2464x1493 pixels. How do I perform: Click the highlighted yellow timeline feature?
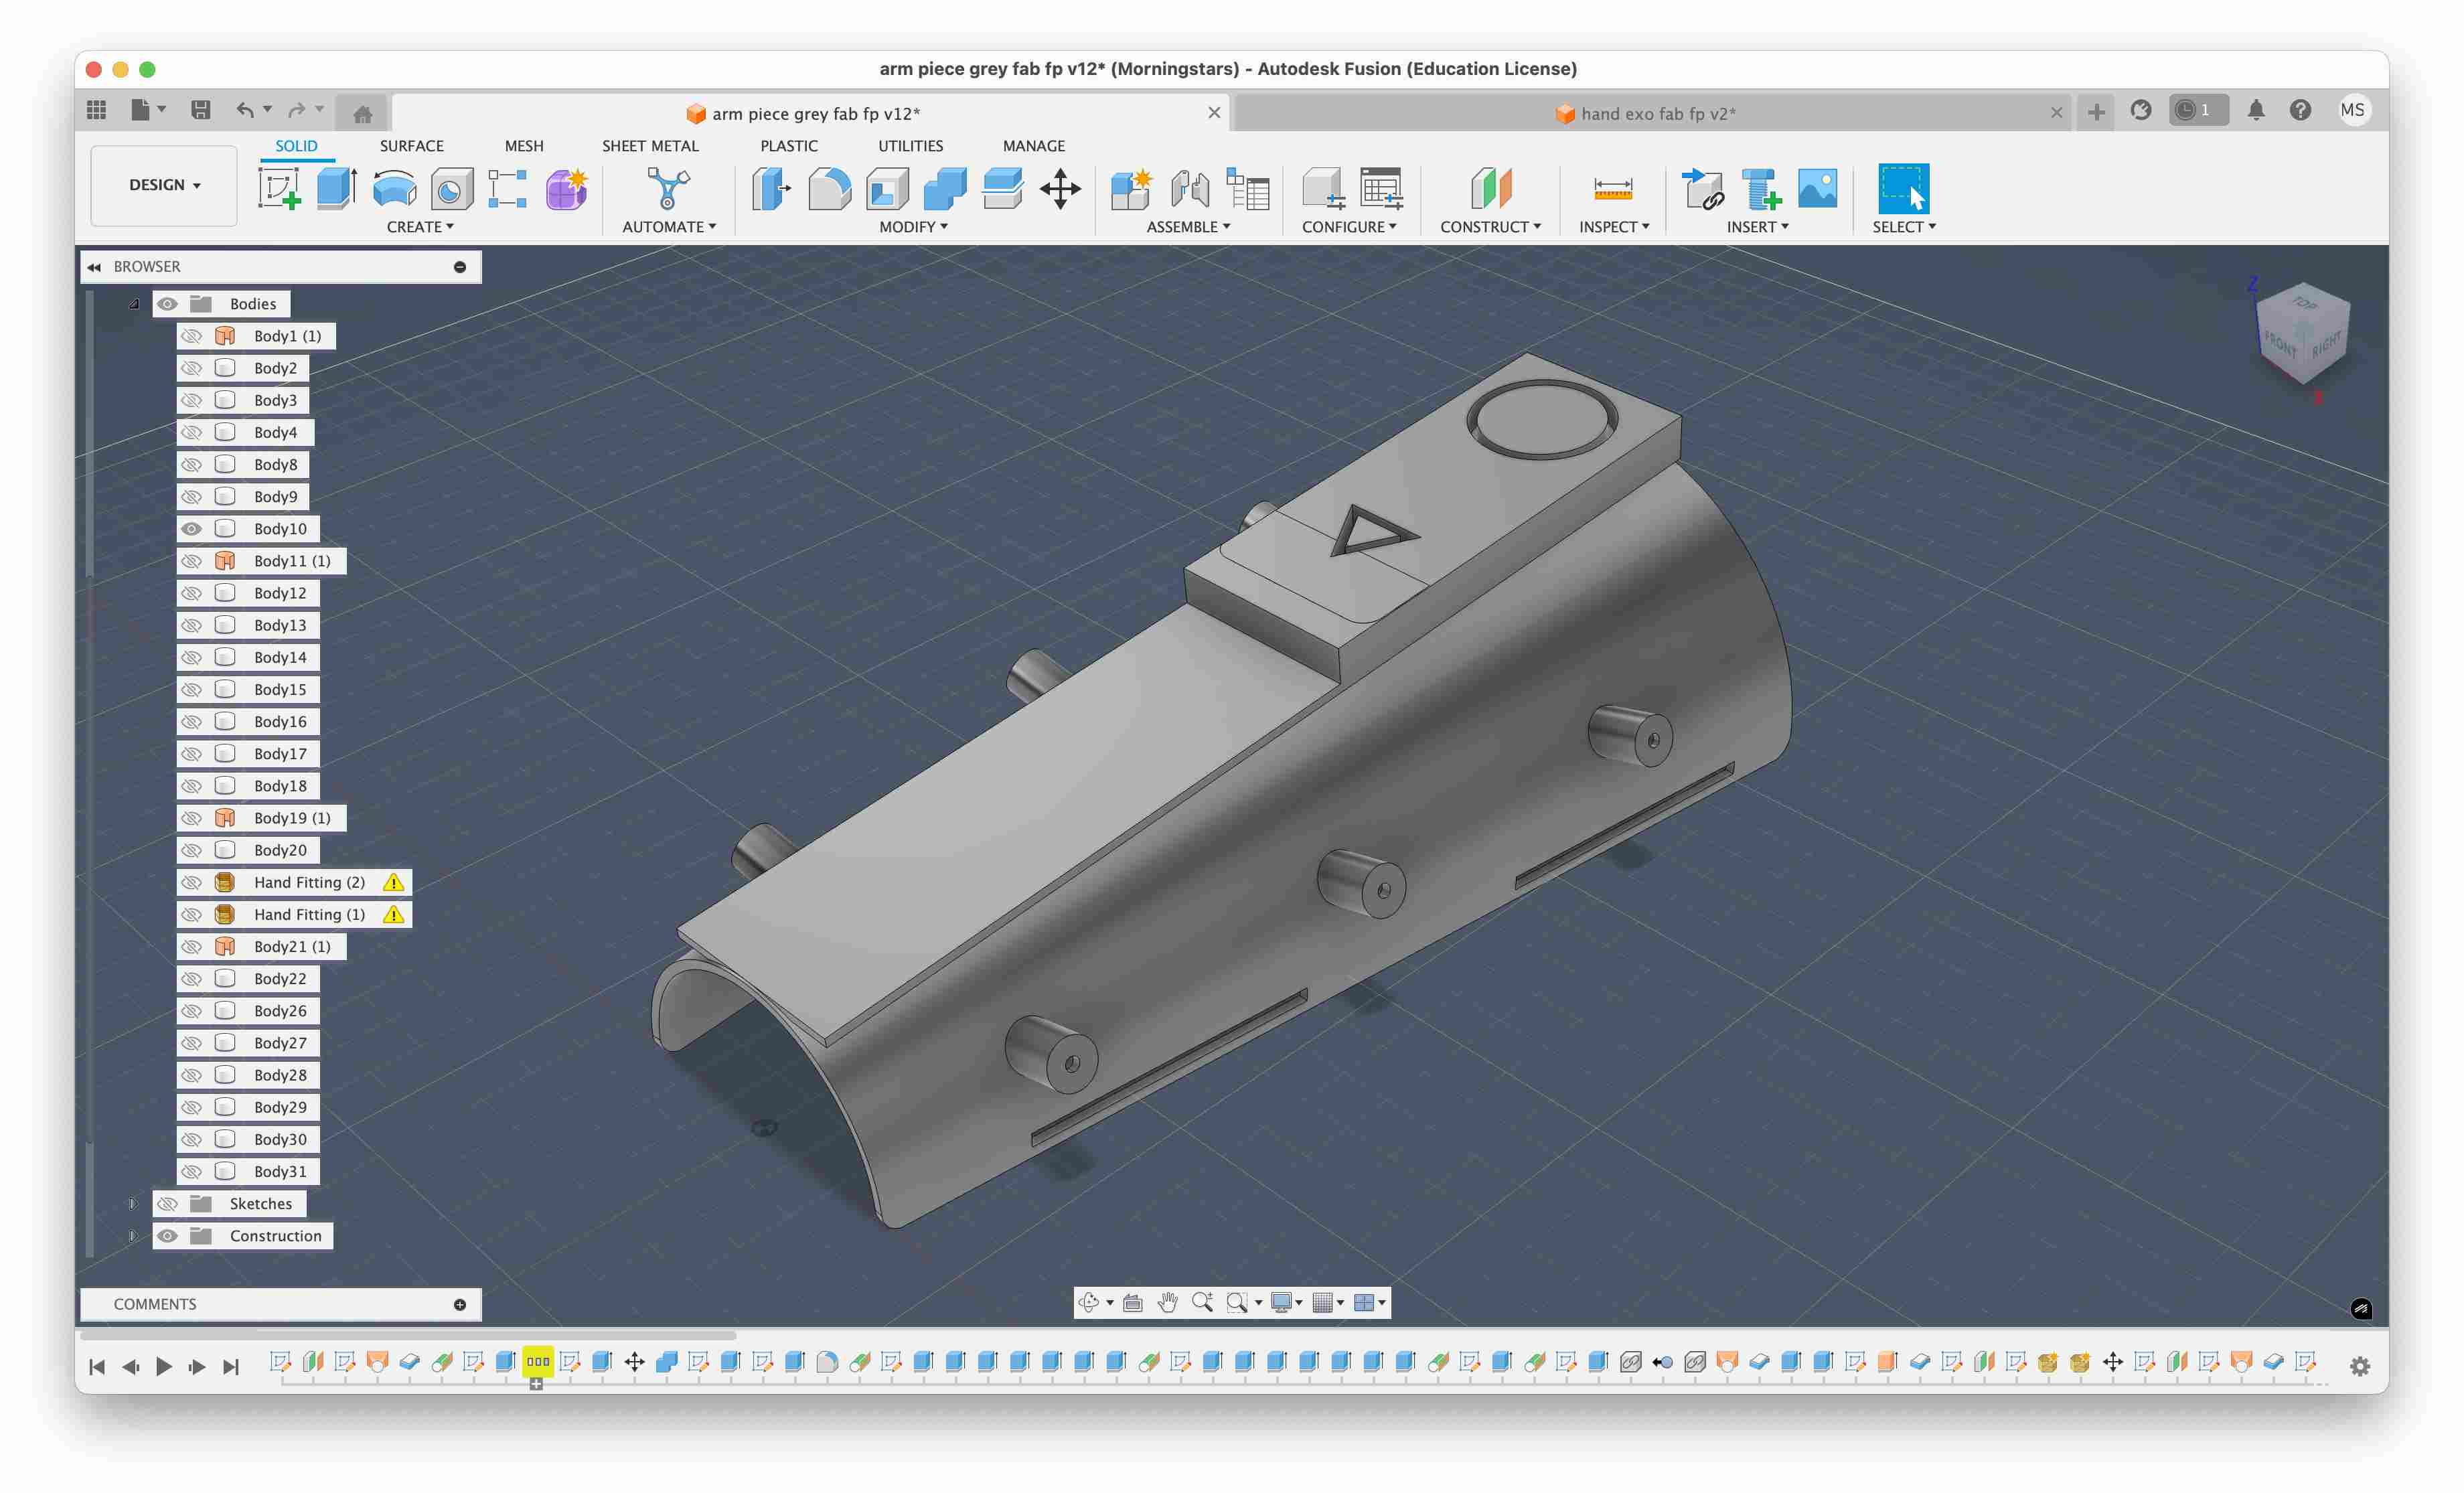[538, 1361]
